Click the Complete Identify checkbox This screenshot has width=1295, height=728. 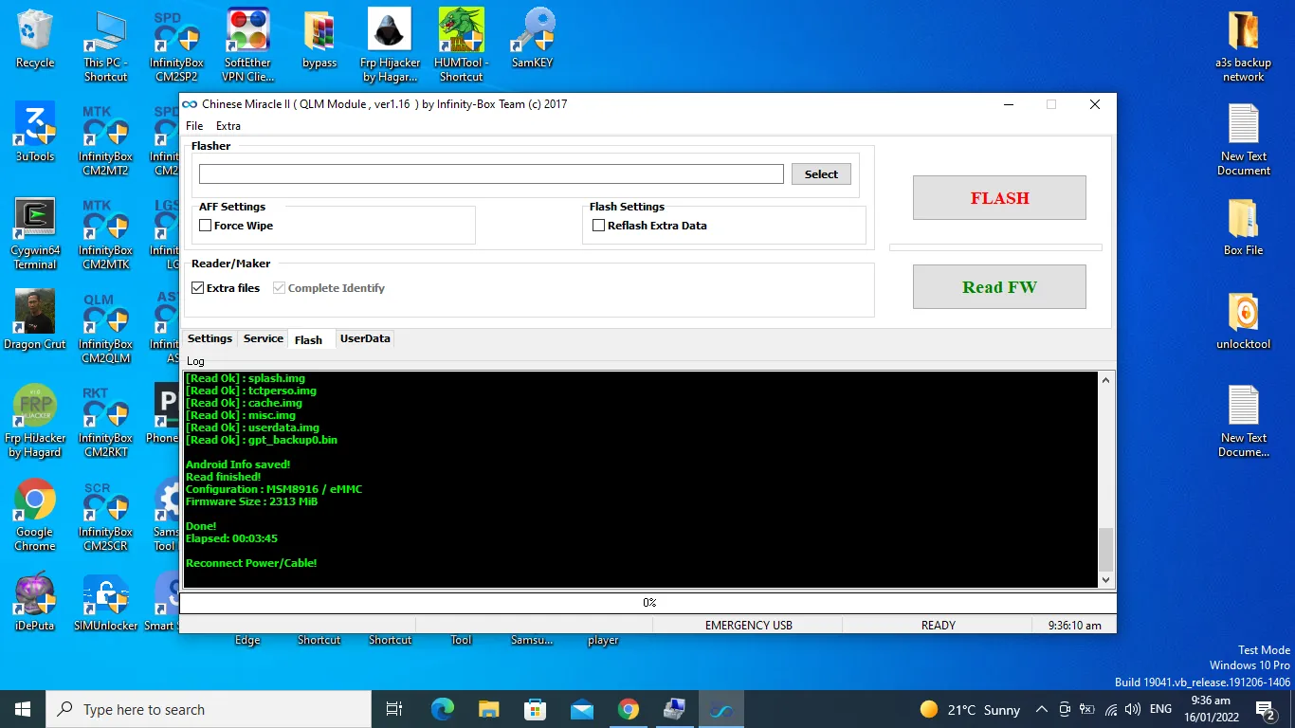[279, 288]
